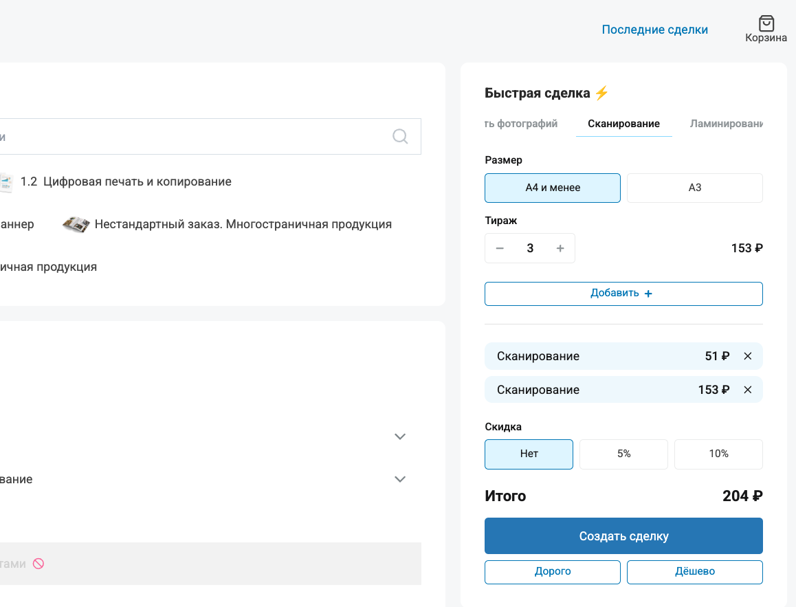Apply the 10% discount
Image resolution: width=796 pixels, height=607 pixels.
[x=718, y=454]
